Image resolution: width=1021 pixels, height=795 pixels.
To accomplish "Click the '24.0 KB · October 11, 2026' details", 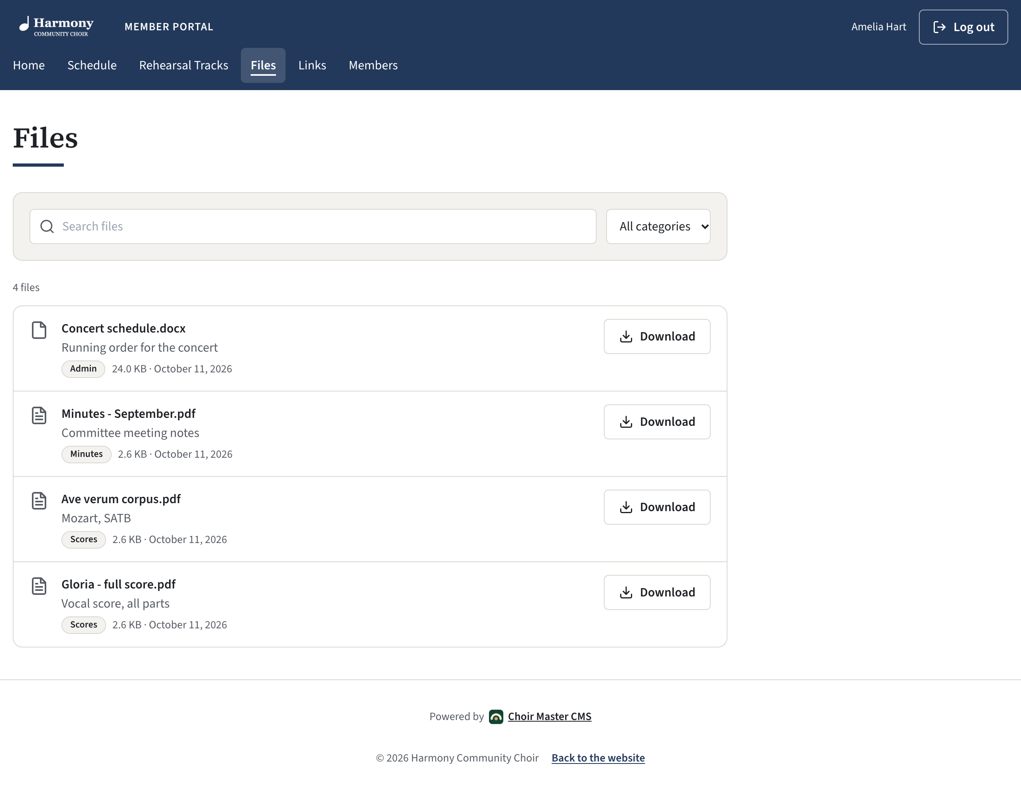I will [172, 369].
